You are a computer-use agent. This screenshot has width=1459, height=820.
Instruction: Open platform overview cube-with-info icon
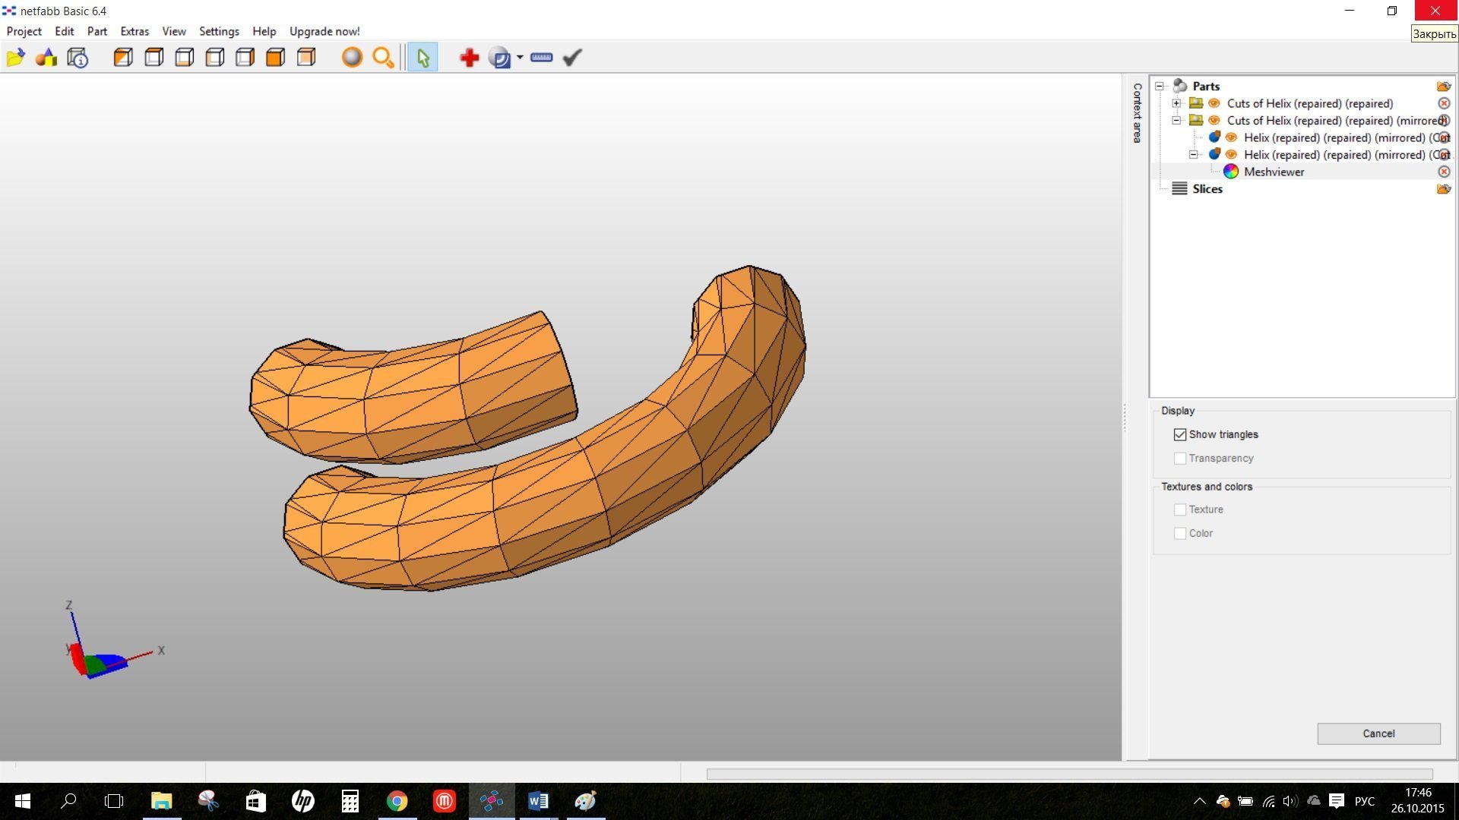click(78, 58)
